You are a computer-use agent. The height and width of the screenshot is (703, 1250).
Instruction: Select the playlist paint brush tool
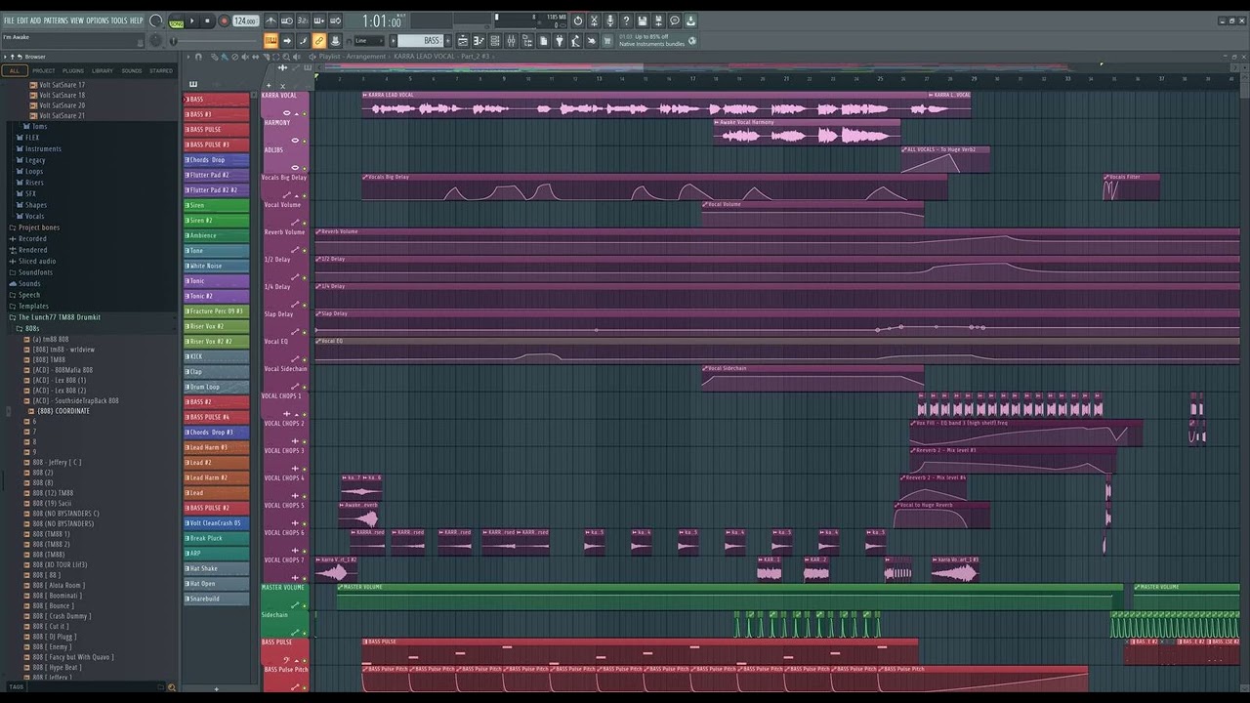225,57
